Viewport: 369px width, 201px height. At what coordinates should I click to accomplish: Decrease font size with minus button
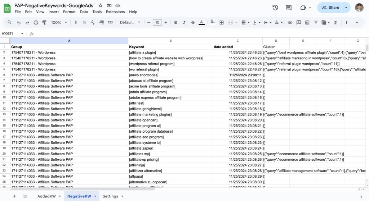(148, 22)
